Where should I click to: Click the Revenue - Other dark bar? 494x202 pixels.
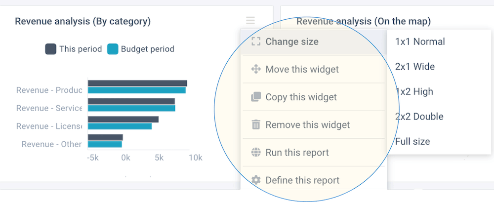point(105,137)
